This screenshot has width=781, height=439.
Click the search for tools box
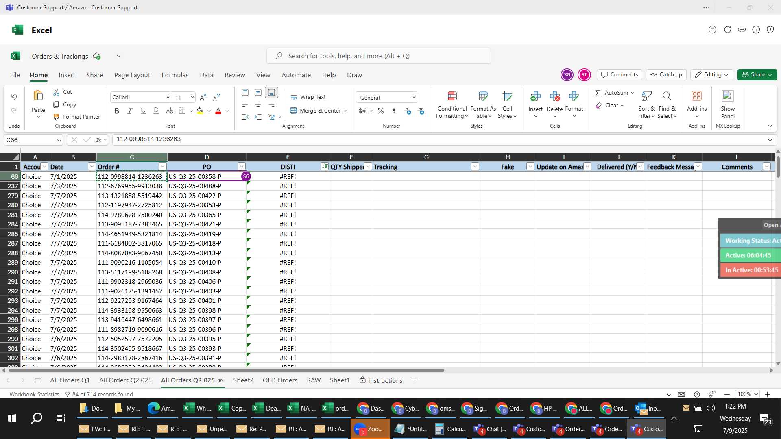[x=378, y=56]
